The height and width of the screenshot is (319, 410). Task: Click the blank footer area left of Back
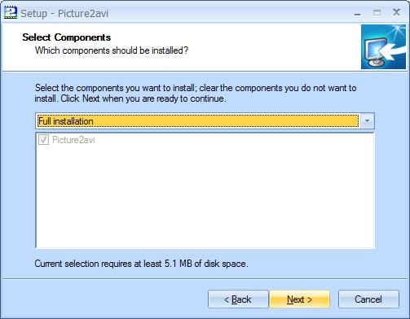104,299
